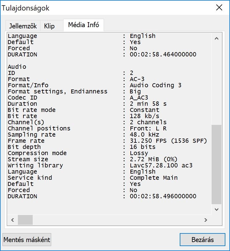This screenshot has height=251, width=230.
Task: Click the horizontal scrollbar right arrow
Action: click(206, 220)
